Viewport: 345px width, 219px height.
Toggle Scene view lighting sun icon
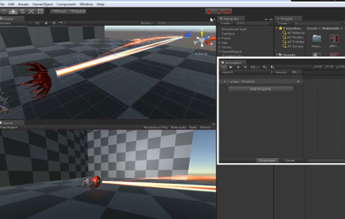click(46, 23)
